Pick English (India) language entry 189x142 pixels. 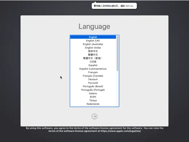coord(93,48)
